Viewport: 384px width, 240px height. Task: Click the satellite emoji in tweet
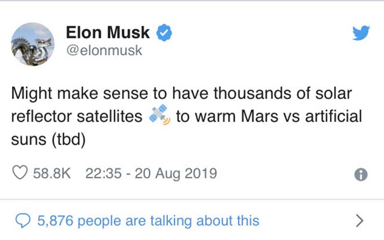pyautogui.click(x=160, y=115)
